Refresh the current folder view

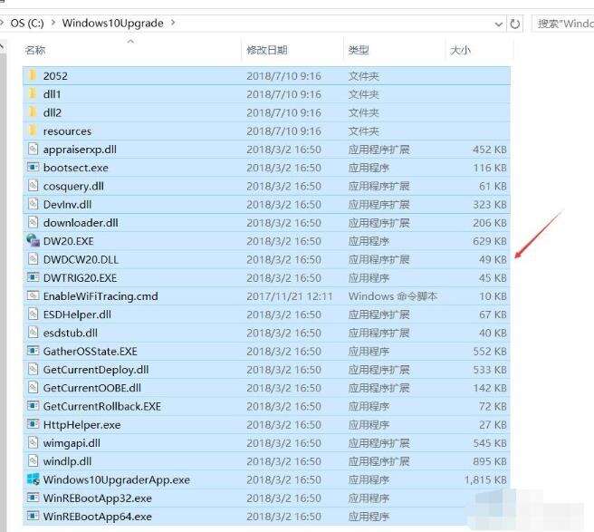pos(514,24)
